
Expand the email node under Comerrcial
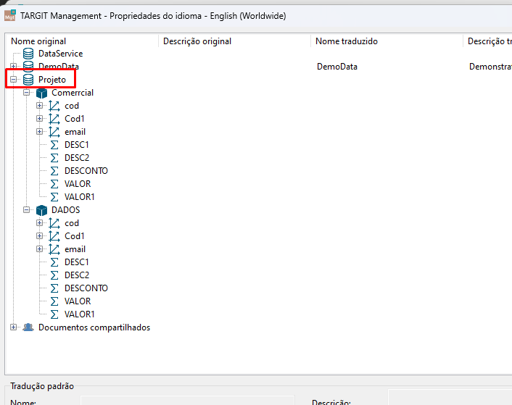click(x=39, y=131)
